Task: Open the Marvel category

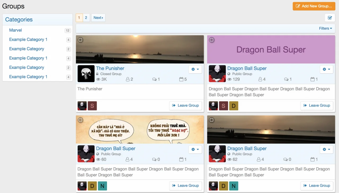Action: point(16,30)
